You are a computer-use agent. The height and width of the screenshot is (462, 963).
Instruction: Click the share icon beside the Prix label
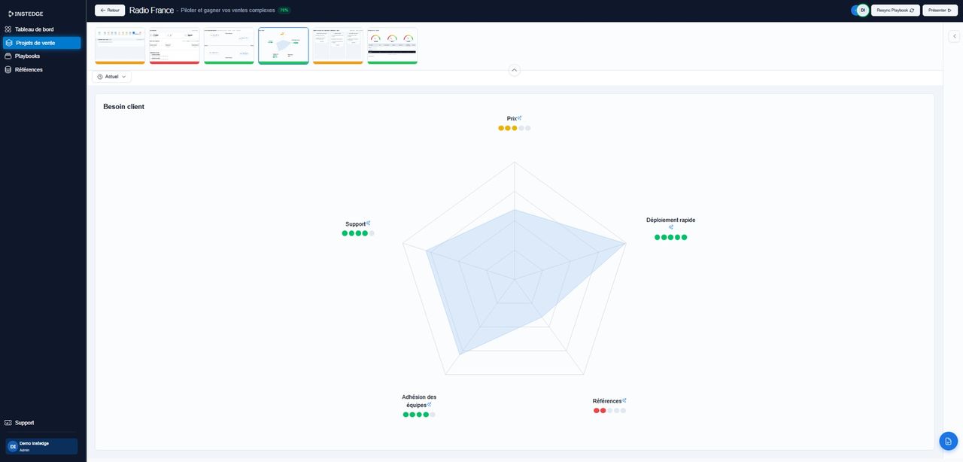coord(519,118)
